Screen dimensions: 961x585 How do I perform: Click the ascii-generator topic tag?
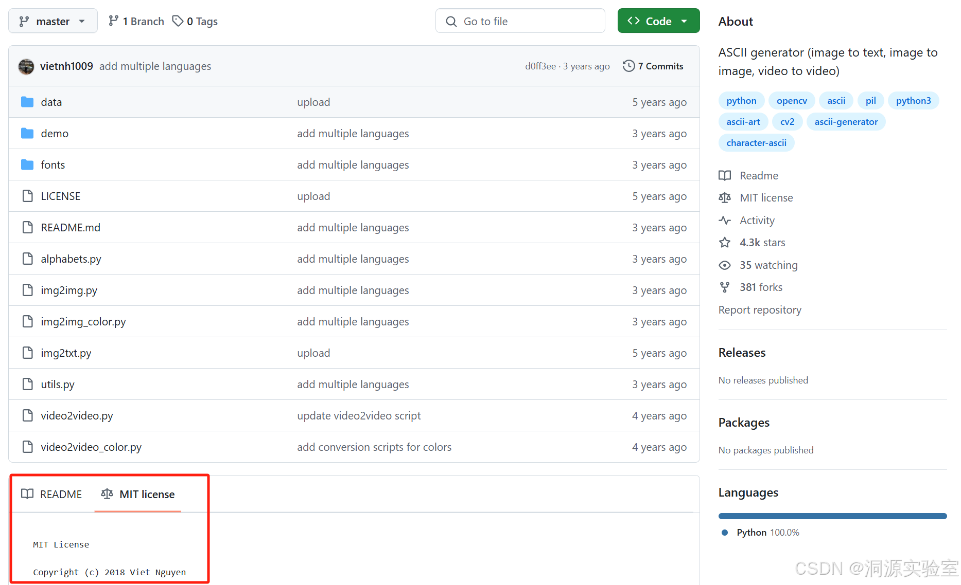(x=846, y=122)
